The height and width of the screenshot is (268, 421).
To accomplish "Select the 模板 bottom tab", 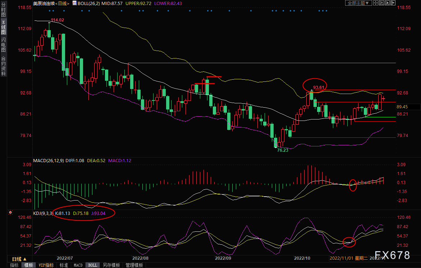I will coord(28,265).
